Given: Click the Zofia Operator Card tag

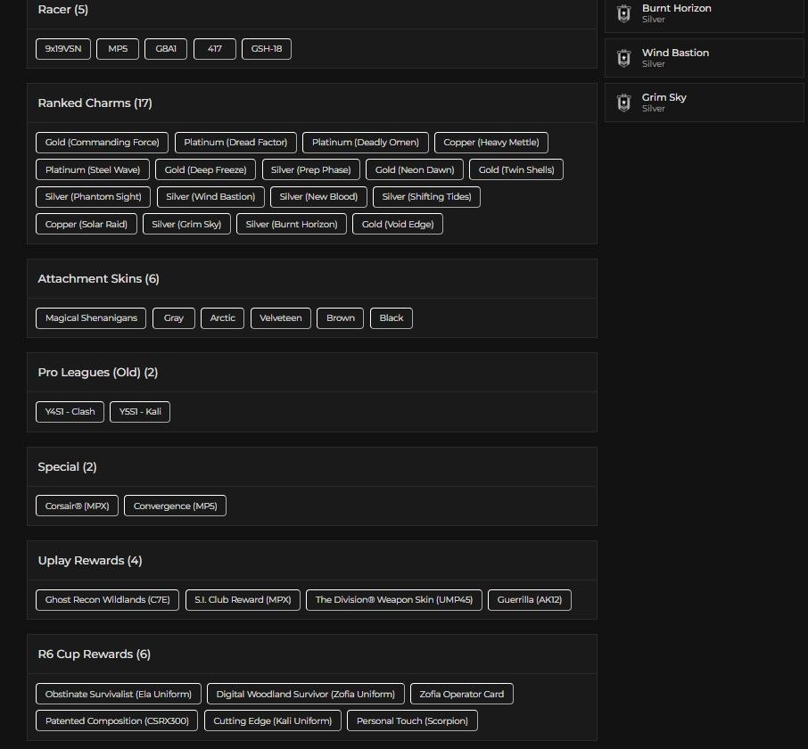Looking at the screenshot, I should (x=462, y=694).
